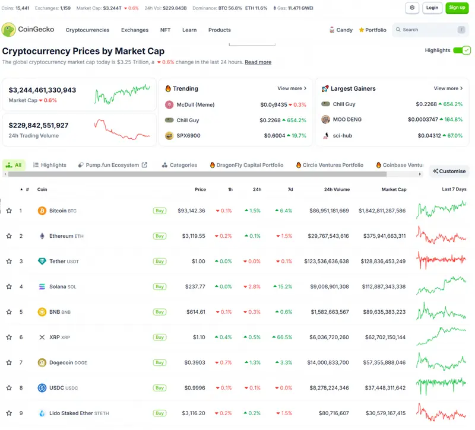Click the external link icon beside Pump.fun Ecosystem
475x430 pixels.
(144, 165)
